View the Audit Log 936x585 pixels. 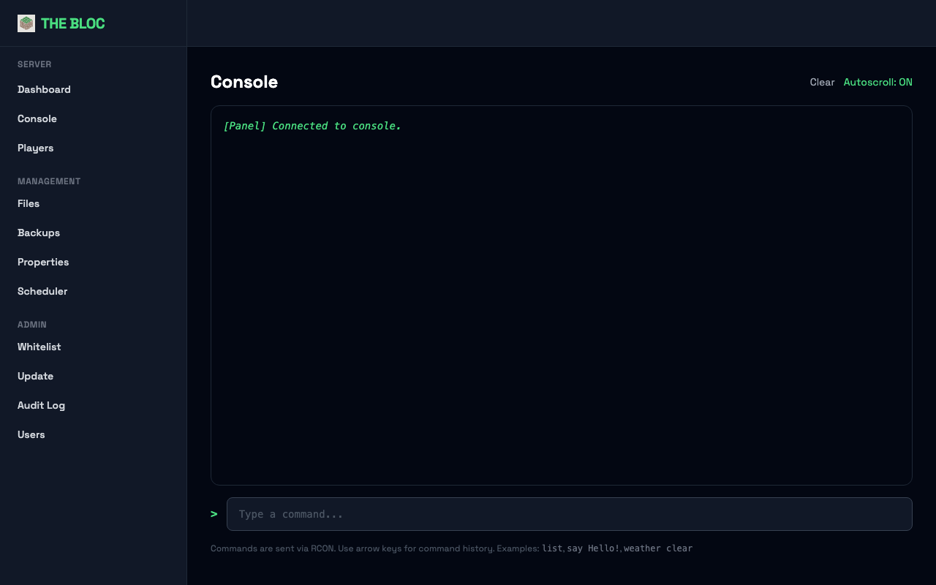41,405
